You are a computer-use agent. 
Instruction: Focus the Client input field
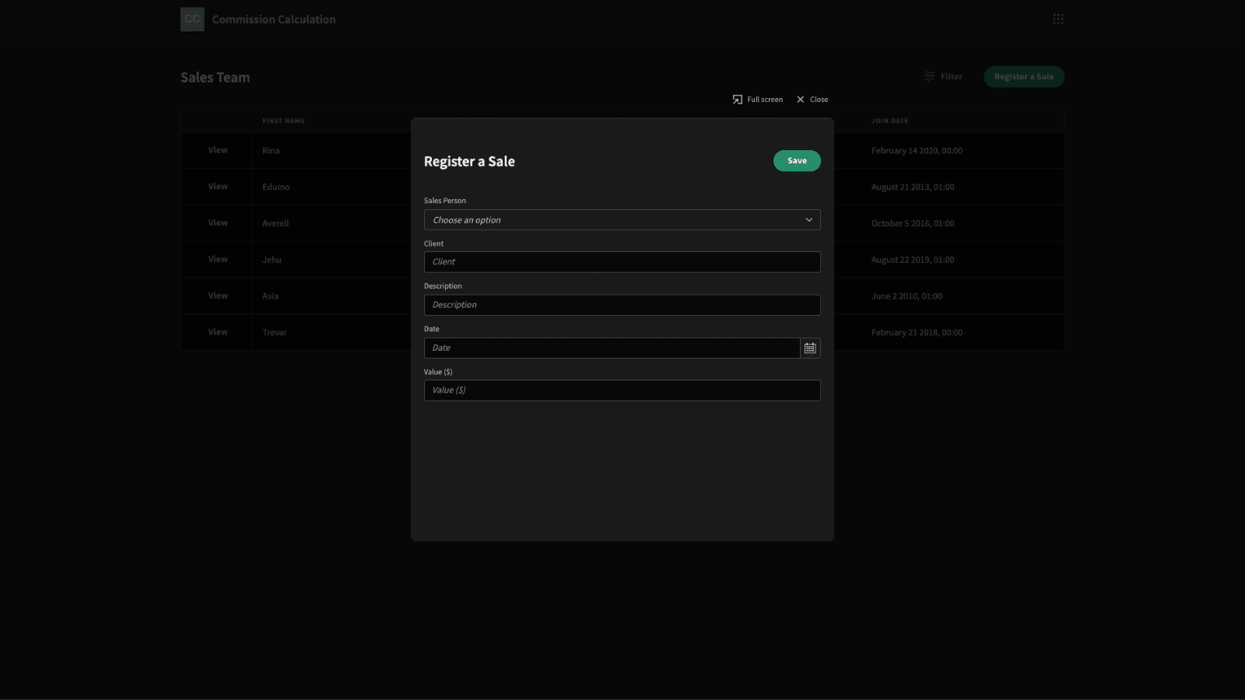click(622, 262)
